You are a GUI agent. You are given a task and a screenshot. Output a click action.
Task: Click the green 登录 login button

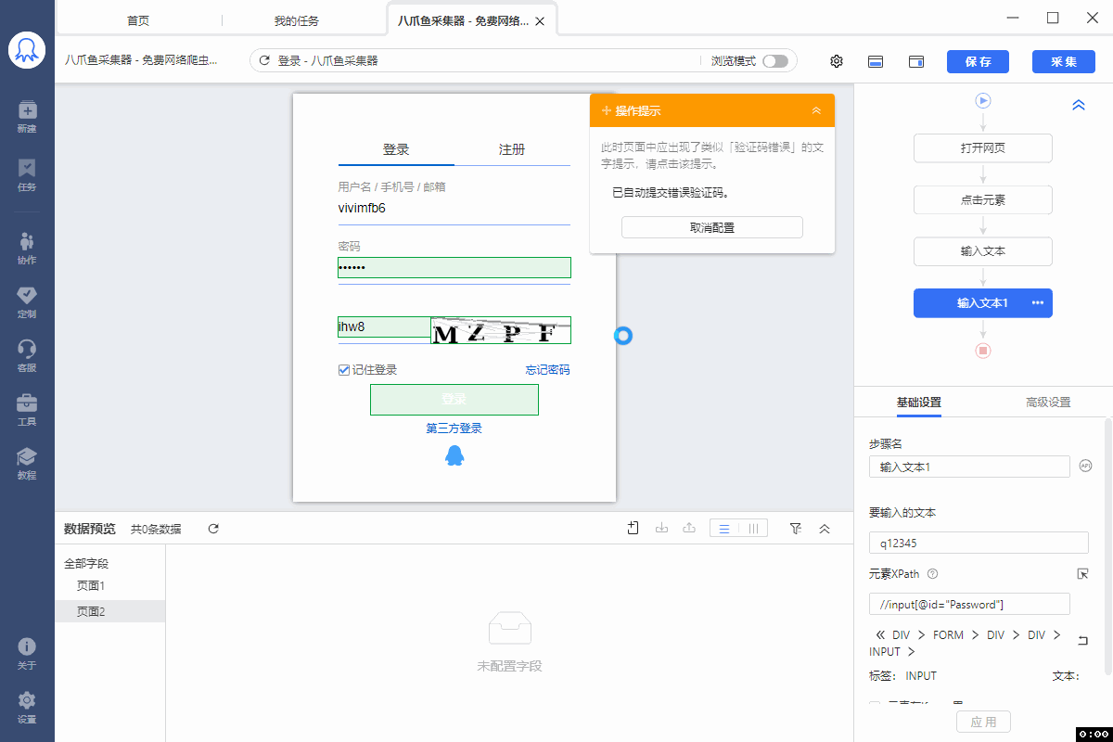click(454, 400)
